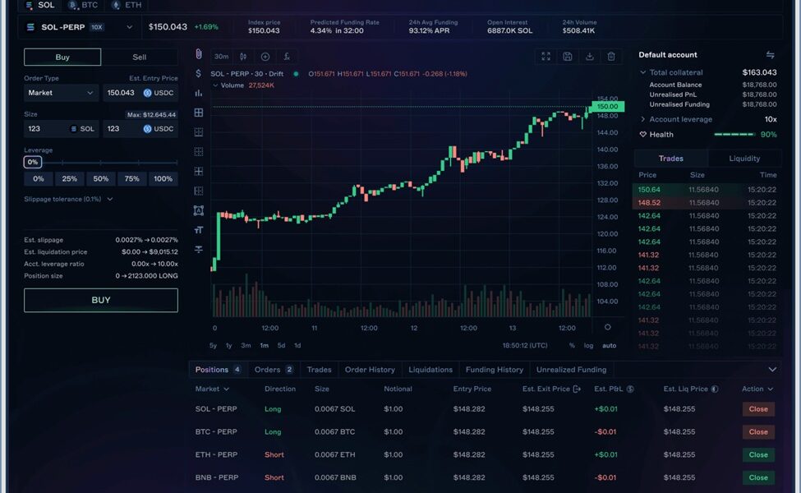This screenshot has height=493, width=801.
Task: Close the BNB-PERP position
Action: point(757,477)
